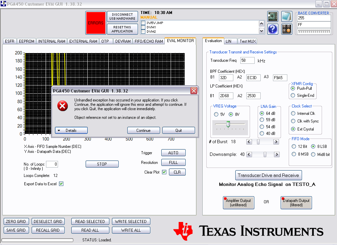
Task: Click the list scroll down arrow
Action: pos(261,31)
